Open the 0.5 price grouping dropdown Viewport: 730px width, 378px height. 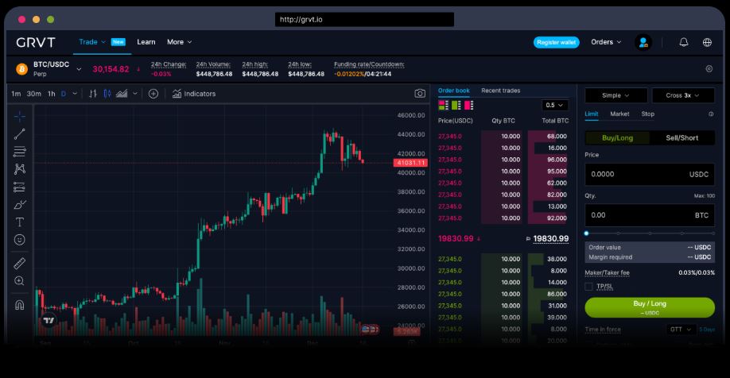(554, 105)
